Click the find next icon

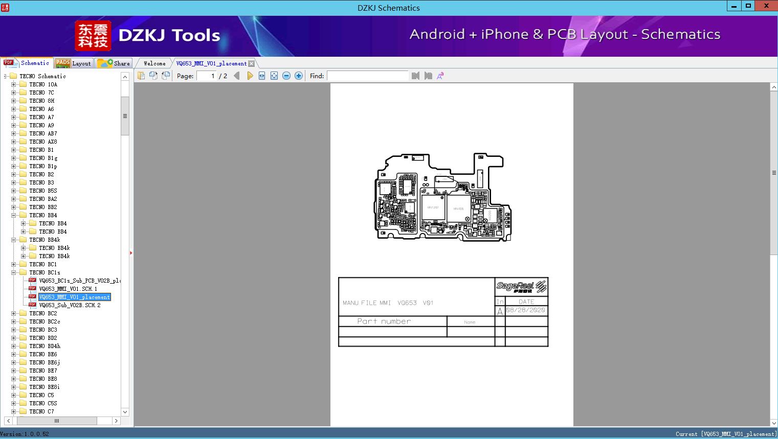(x=428, y=76)
